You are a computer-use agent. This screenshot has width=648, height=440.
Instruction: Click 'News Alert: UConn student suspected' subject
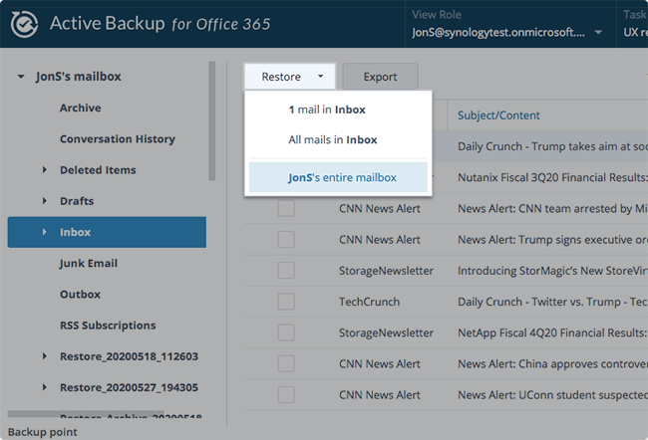tap(552, 395)
